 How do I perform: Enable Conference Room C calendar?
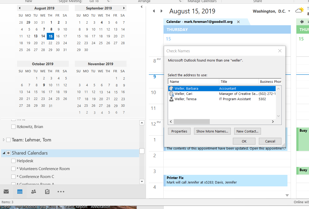[x=13, y=177]
